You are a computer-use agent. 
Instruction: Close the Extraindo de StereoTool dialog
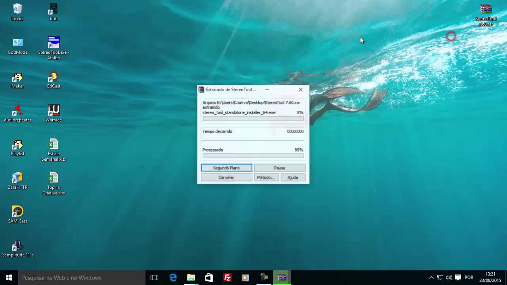coord(301,90)
